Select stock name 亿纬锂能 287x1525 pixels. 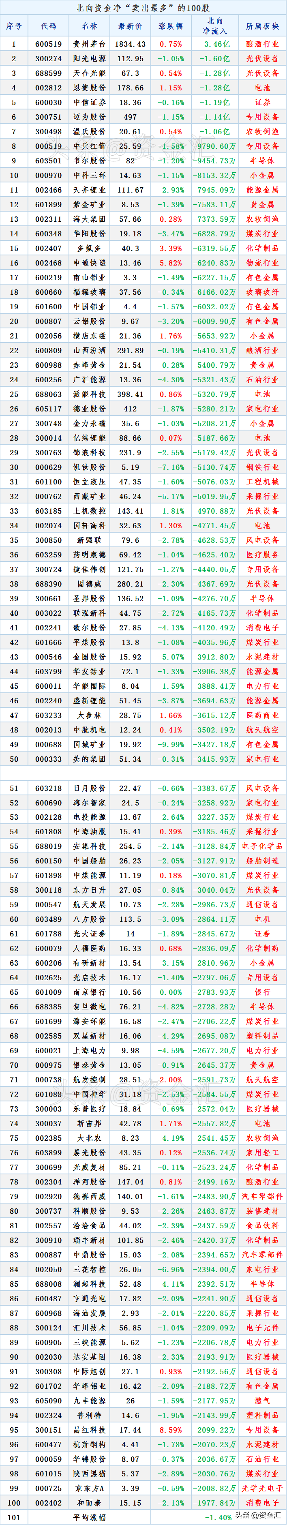click(89, 438)
